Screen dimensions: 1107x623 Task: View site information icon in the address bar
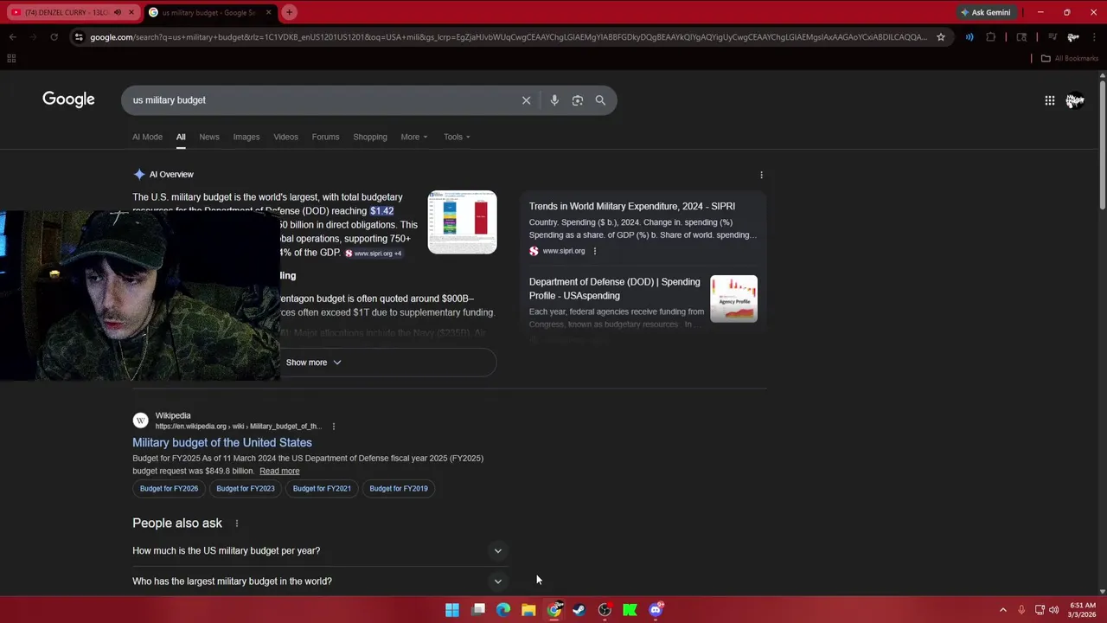point(79,37)
